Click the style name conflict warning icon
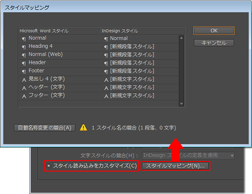Image resolution: width=252 pixels, height=194 pixels. pos(83,128)
